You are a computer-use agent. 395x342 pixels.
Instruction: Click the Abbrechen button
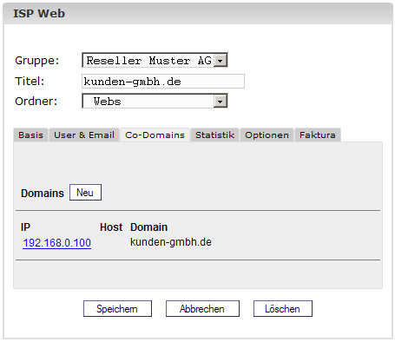pos(202,309)
